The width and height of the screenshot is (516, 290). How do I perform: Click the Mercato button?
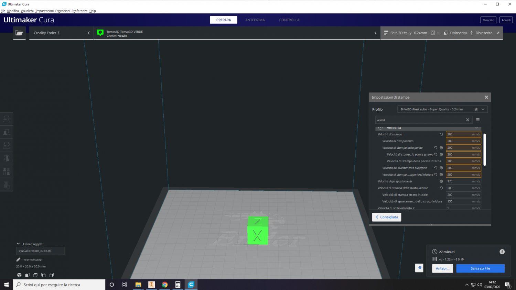click(x=488, y=20)
